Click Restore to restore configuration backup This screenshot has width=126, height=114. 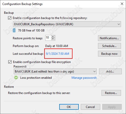coord(111,93)
